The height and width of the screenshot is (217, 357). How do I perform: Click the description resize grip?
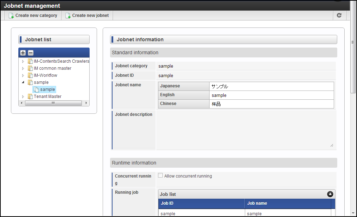tap(332, 145)
